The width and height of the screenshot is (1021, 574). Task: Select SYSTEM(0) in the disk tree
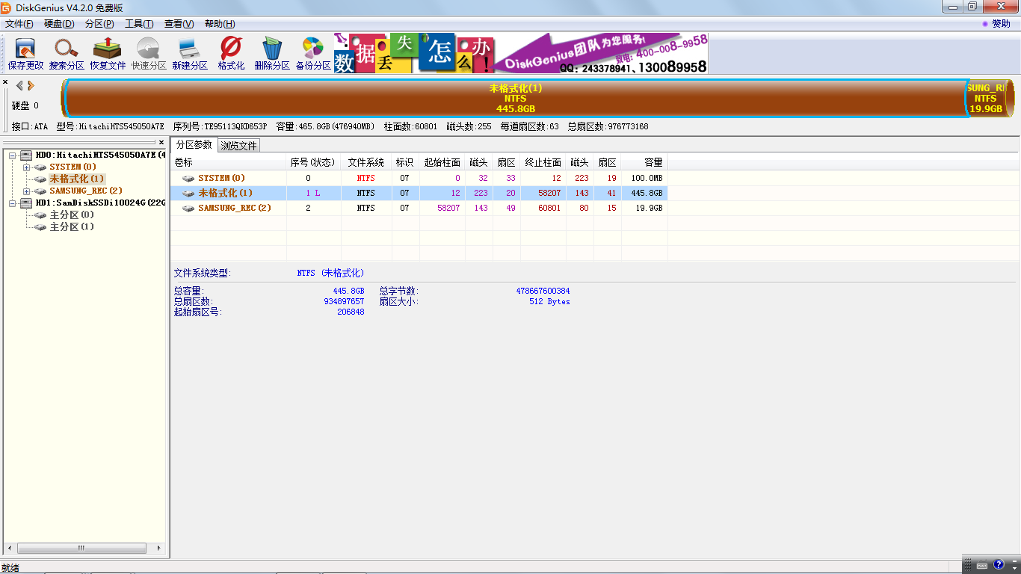tap(73, 167)
